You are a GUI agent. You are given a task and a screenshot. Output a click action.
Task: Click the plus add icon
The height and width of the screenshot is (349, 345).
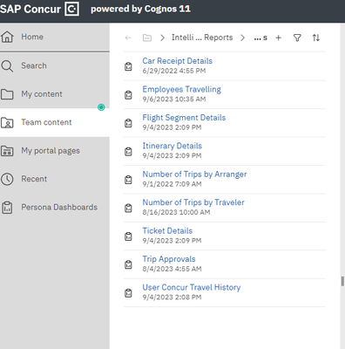coord(278,38)
